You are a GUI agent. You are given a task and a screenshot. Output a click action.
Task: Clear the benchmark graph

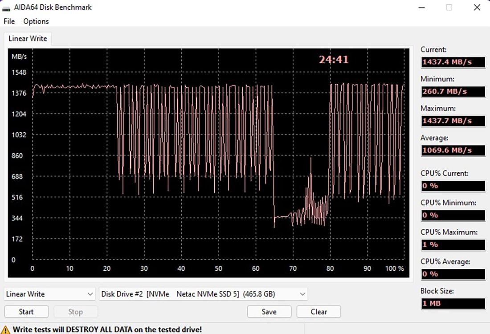pos(319,312)
